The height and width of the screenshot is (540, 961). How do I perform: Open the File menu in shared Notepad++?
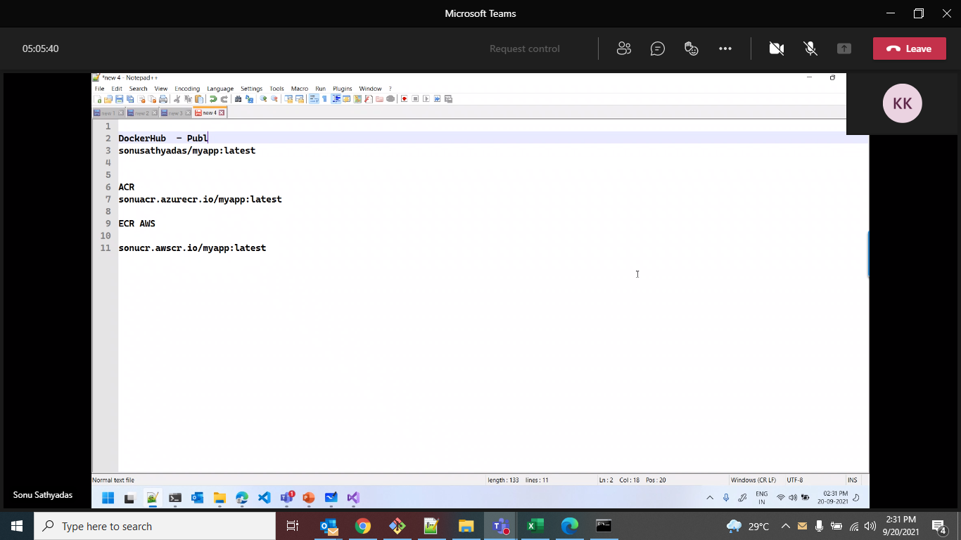[x=99, y=89]
